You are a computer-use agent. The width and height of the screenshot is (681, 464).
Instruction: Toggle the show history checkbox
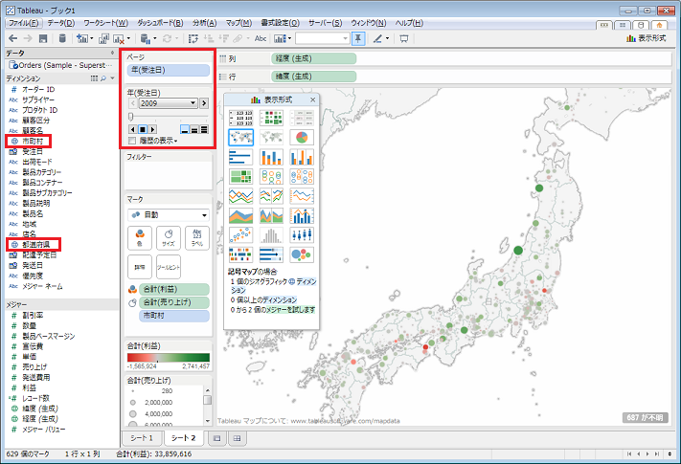(x=132, y=141)
